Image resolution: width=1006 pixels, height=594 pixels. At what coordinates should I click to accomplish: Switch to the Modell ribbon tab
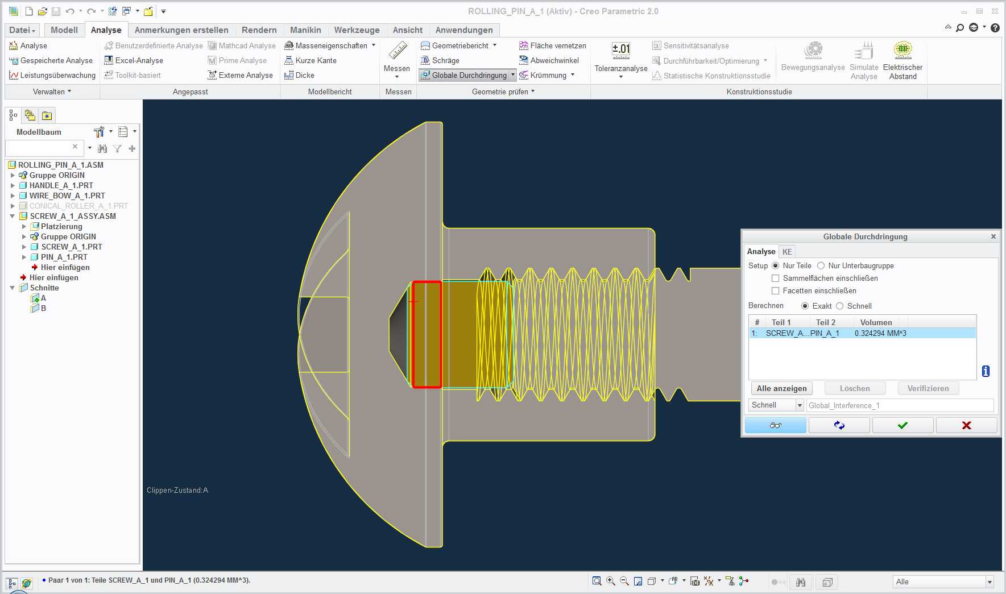tap(64, 30)
